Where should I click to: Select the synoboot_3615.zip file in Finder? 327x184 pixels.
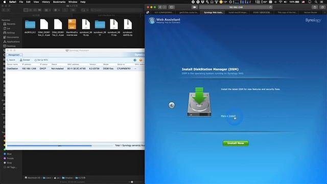[x=86, y=28]
